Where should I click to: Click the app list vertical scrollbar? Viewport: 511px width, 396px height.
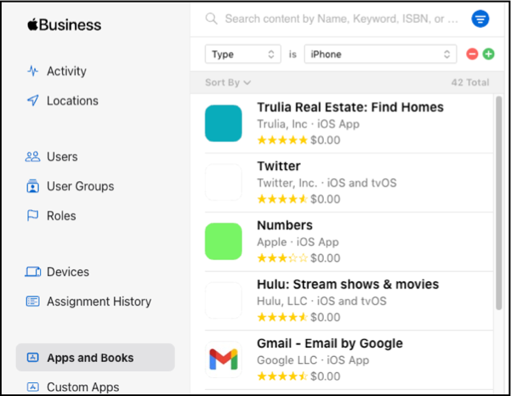pyautogui.click(x=498, y=204)
